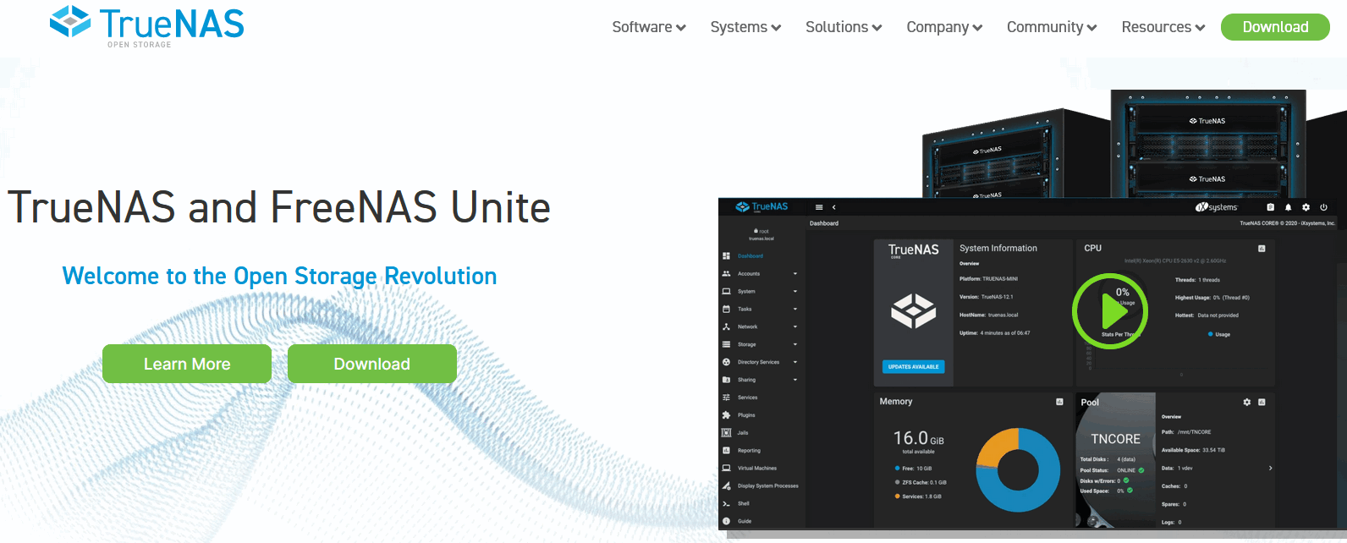Open the CPU card reports icon
Screen dimensions: 1347x543
[1262, 249]
